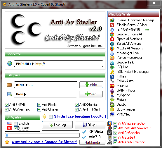The height and width of the screenshot is (148, 162).
Task: Click the 'Paltalk' list entry
Action: [121, 100]
